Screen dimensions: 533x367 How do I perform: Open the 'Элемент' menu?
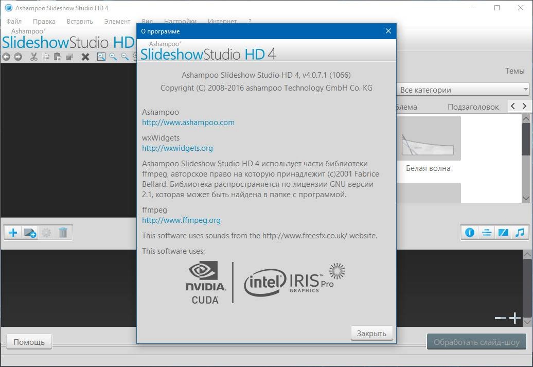click(117, 21)
